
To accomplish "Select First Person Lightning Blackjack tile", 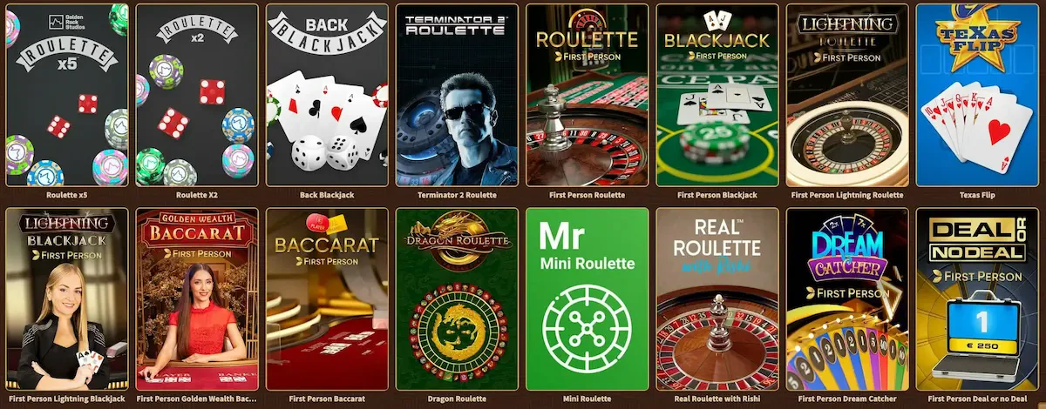I will pyautogui.click(x=66, y=299).
